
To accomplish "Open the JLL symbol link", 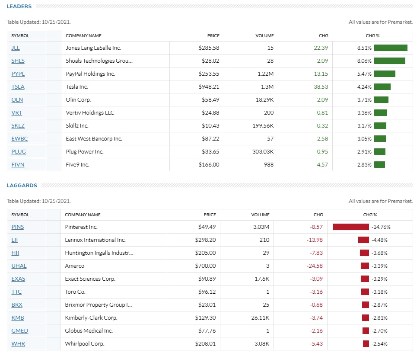I will 15,48.
